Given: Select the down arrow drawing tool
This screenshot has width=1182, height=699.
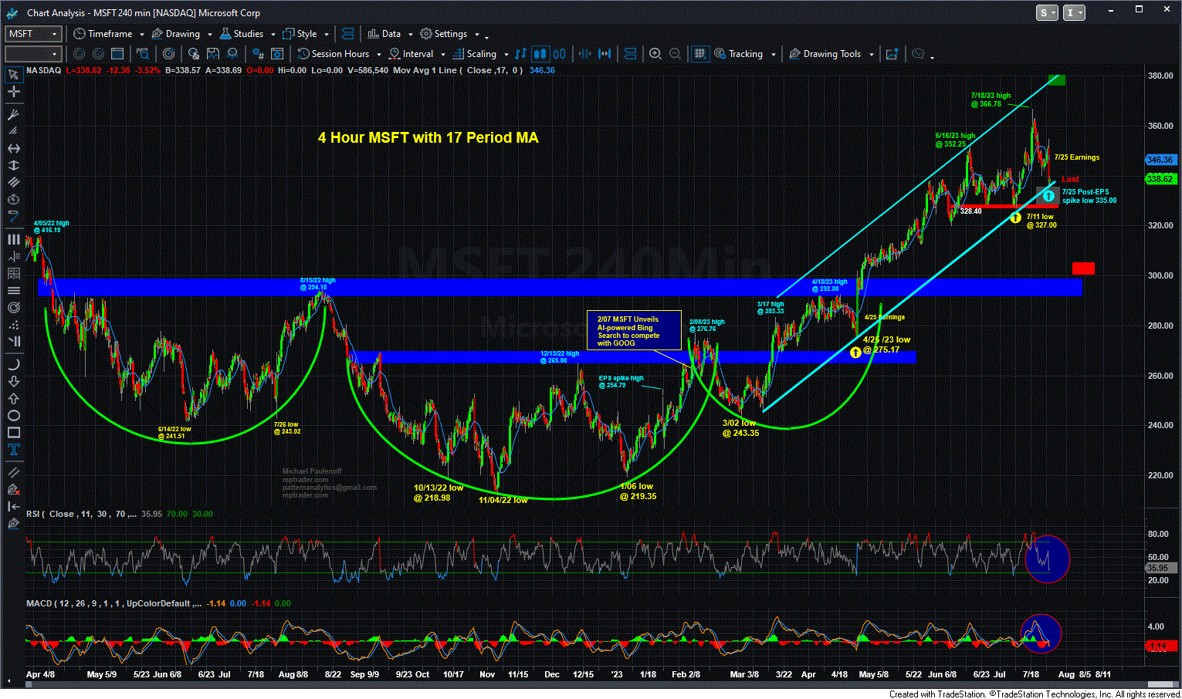Looking at the screenshot, I should point(13,381).
